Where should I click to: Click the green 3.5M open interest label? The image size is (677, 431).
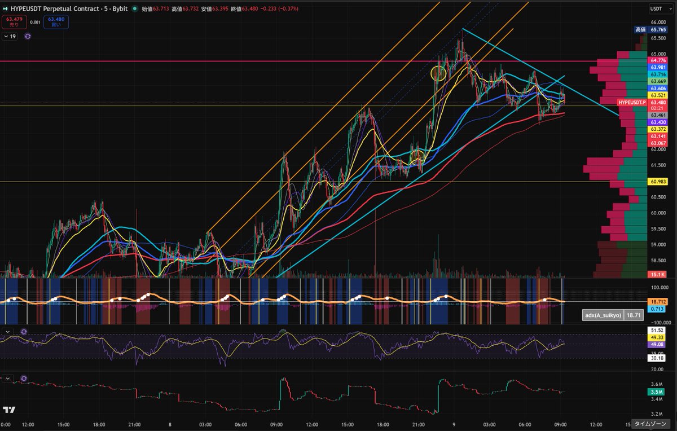tap(657, 391)
